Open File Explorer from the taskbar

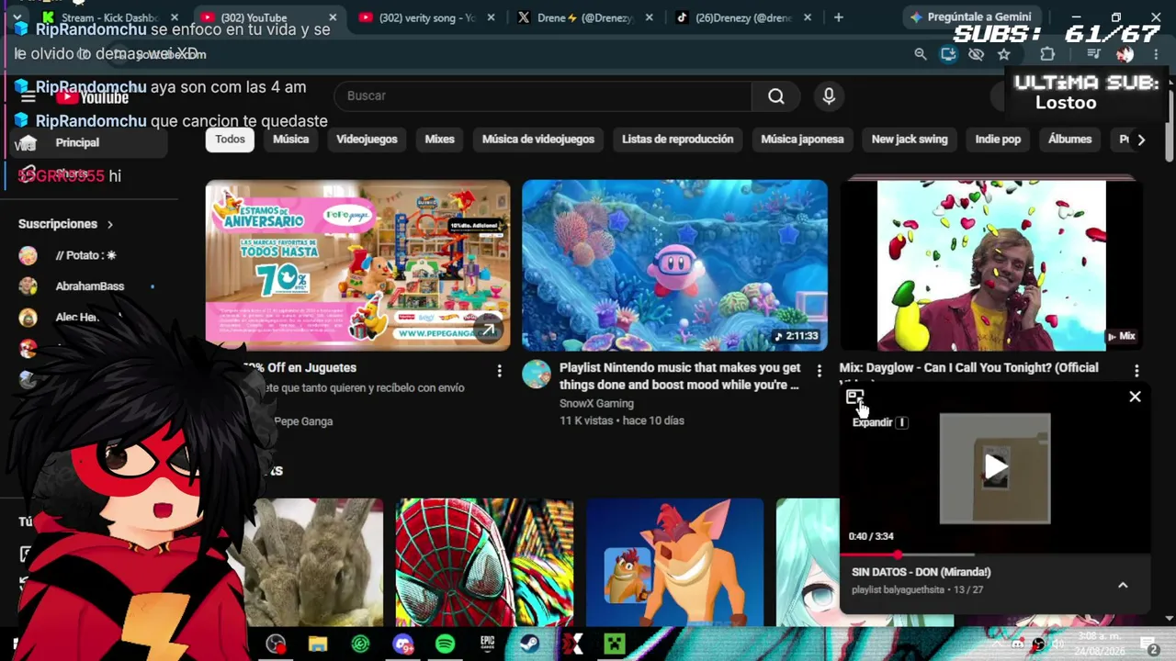[318, 644]
